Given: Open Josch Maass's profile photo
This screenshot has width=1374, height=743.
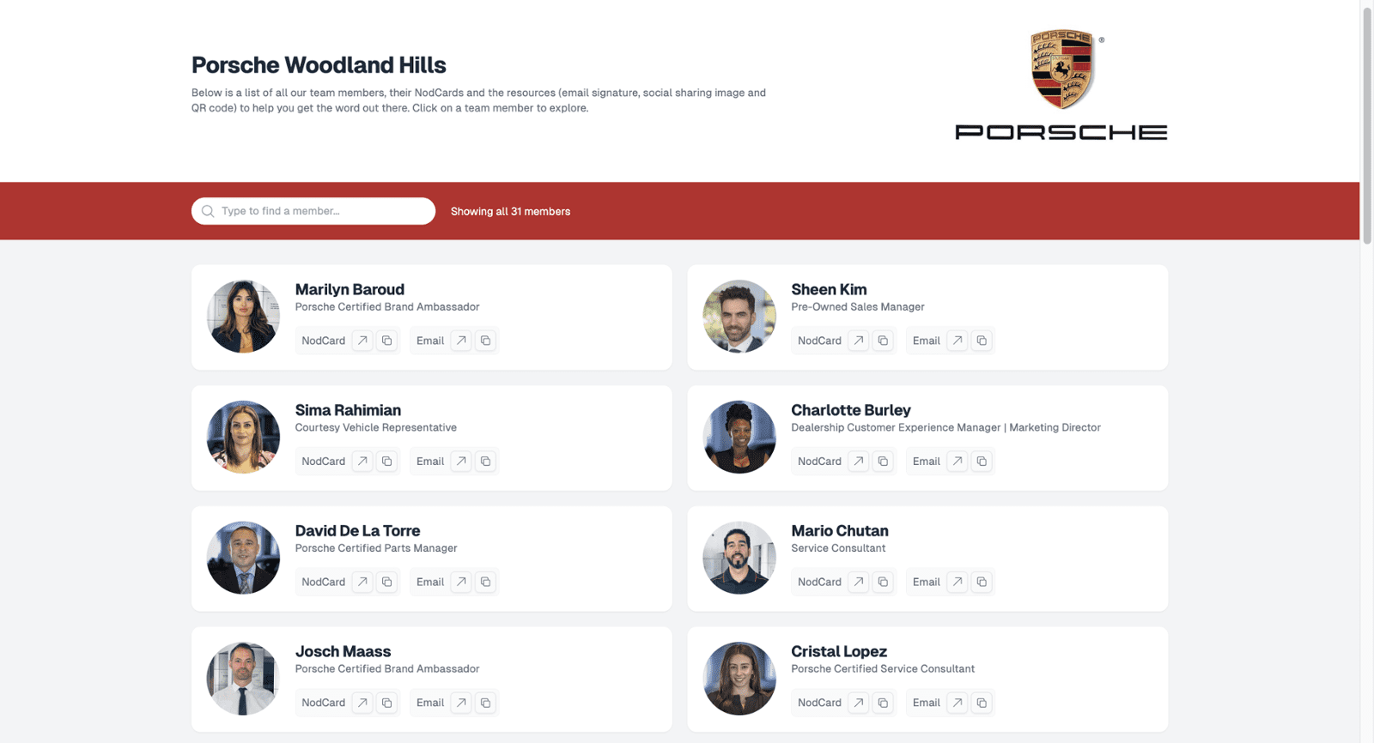Looking at the screenshot, I should [x=243, y=679].
